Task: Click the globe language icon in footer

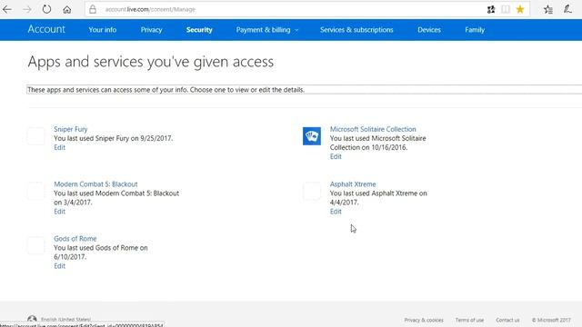Action: point(32,319)
